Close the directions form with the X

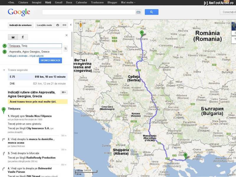[66, 35]
